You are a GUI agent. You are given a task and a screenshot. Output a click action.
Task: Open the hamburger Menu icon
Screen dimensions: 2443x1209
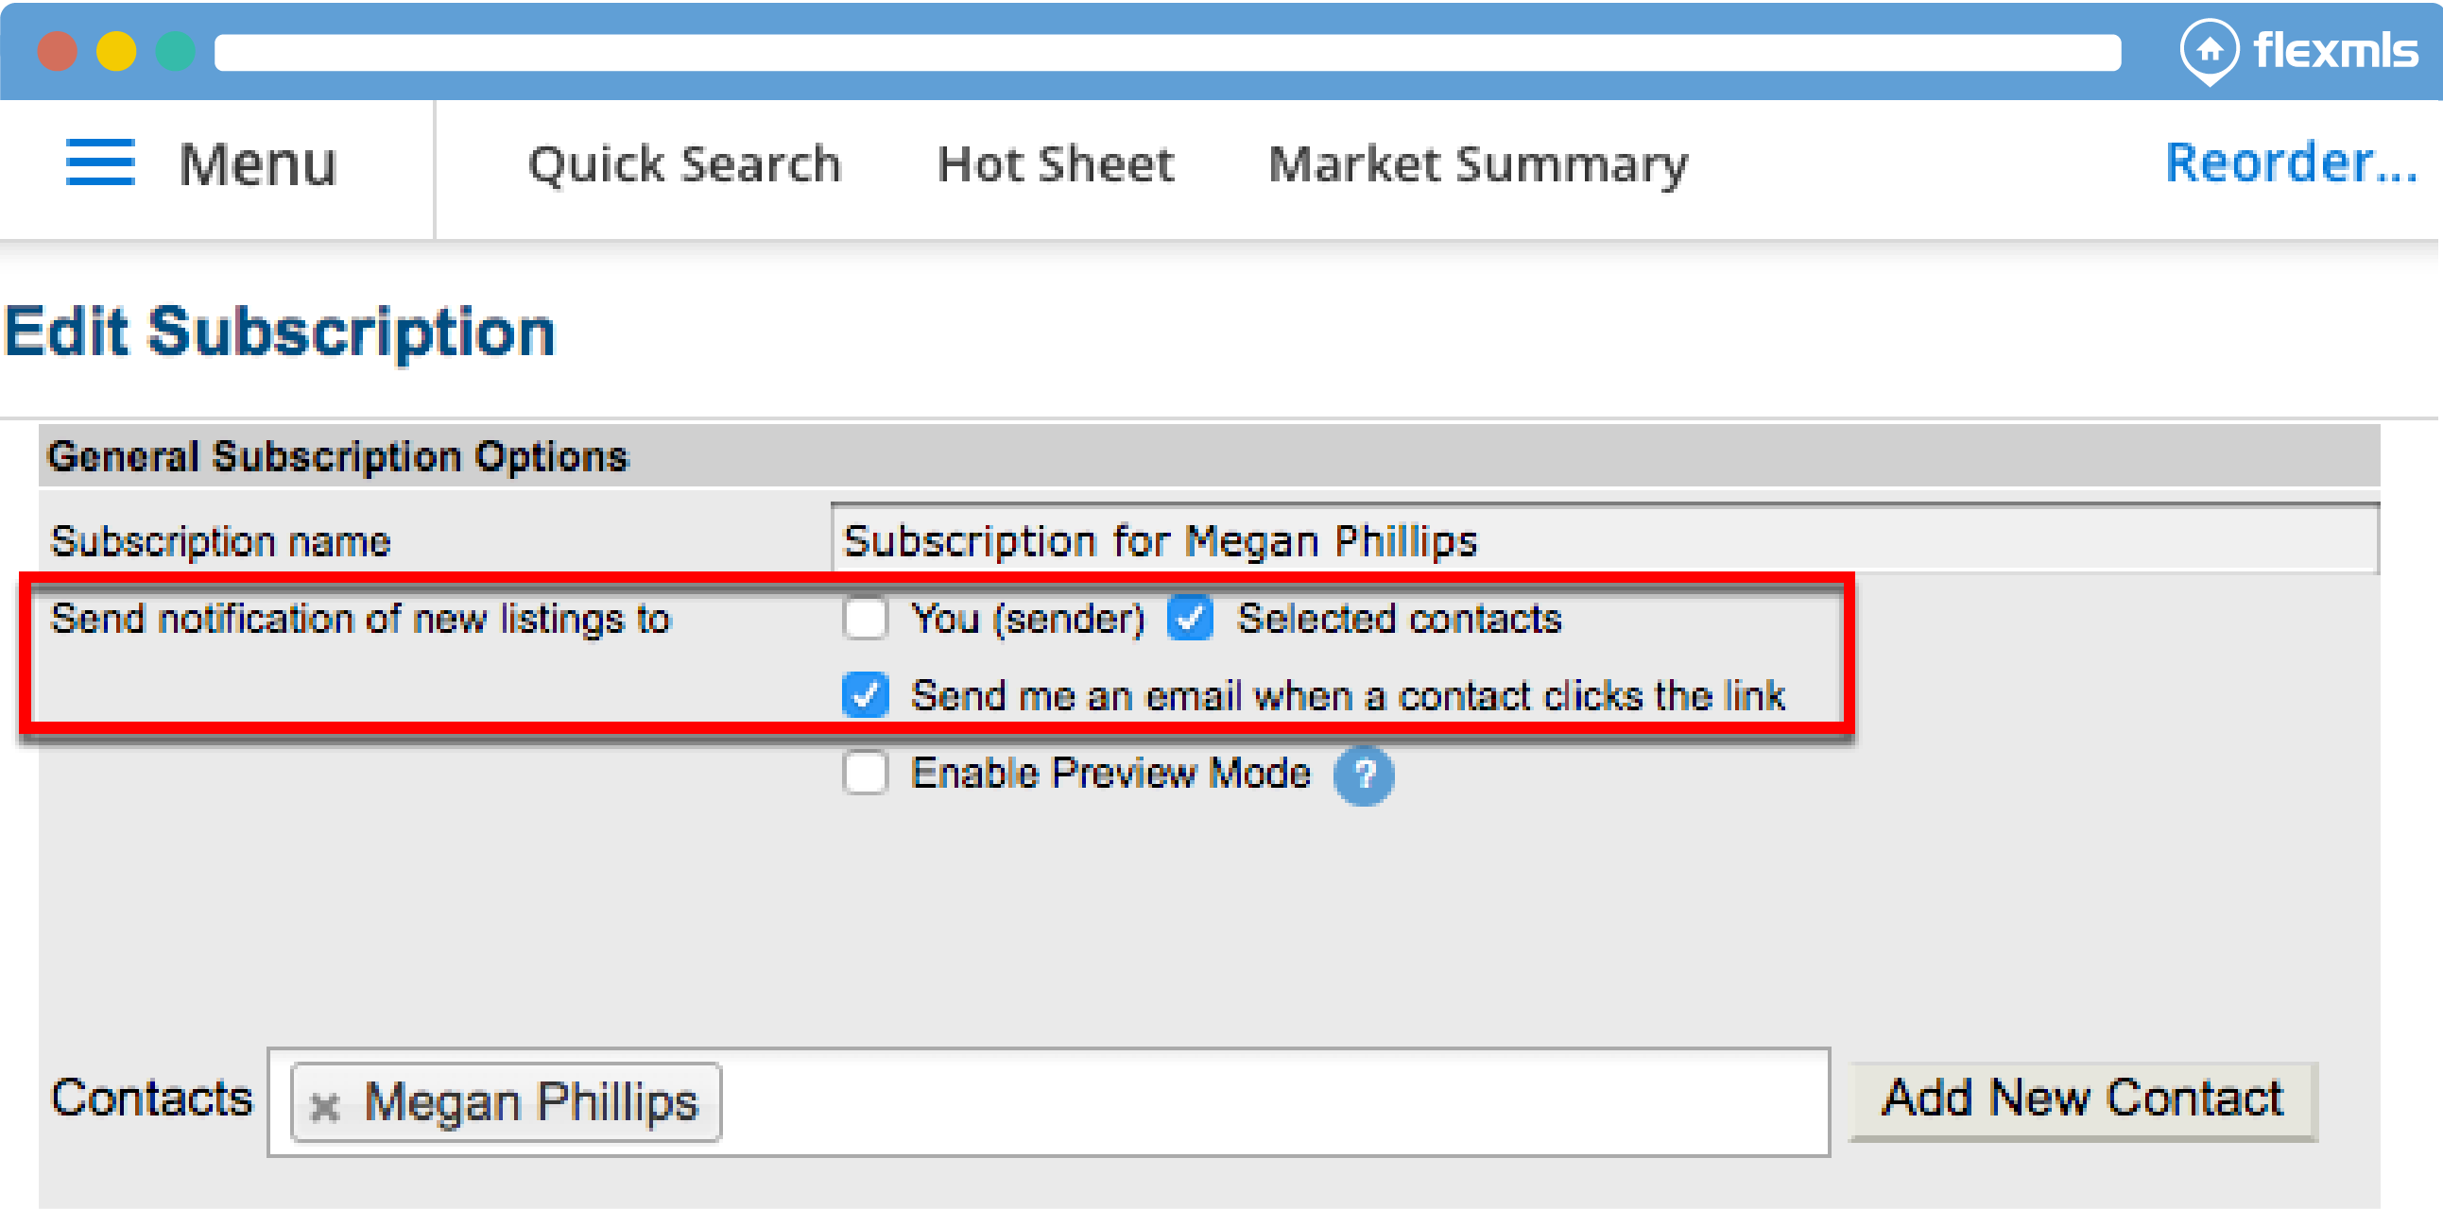(99, 163)
